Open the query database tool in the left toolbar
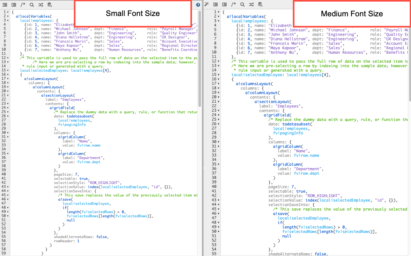The image size is (411, 256). [x=49, y=4]
